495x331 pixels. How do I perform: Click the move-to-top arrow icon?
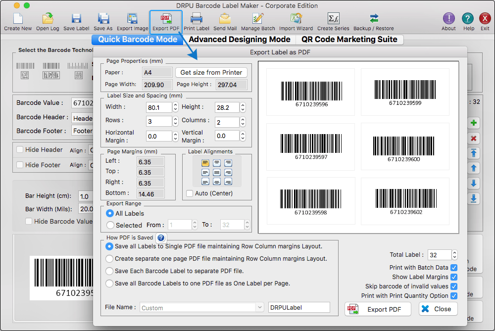(474, 153)
